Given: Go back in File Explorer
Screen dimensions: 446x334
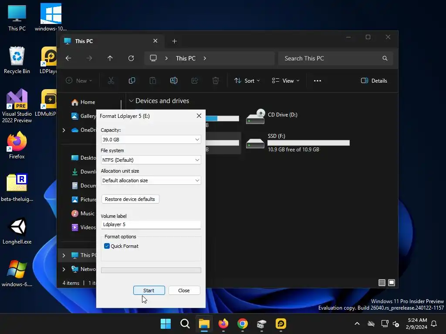Looking at the screenshot, I should click(68, 58).
